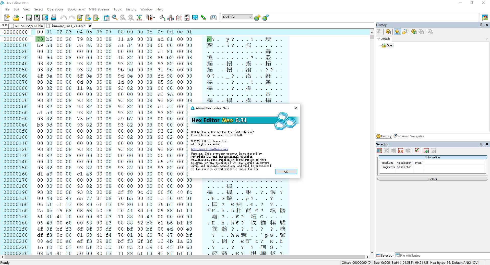Pin the Selection panel
This screenshot has width=490, height=265.
coord(481,144)
